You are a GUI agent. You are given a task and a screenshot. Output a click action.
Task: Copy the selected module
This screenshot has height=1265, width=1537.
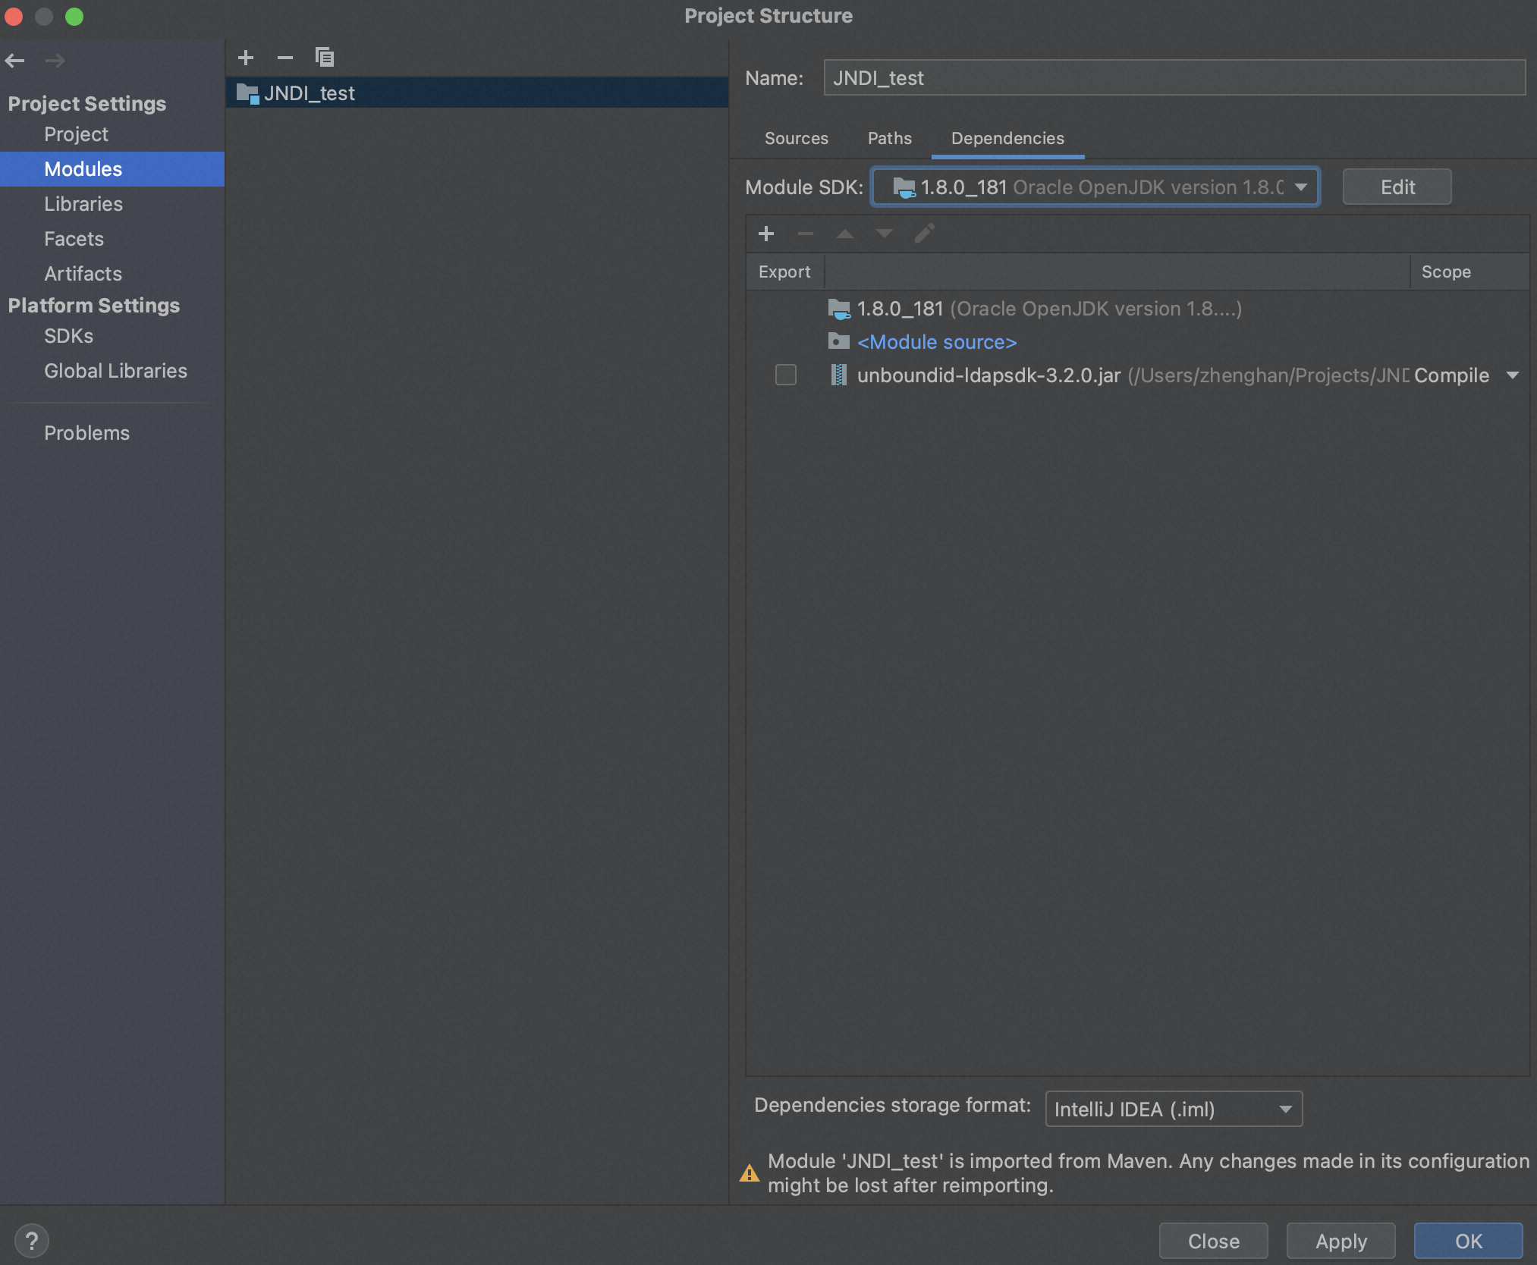(x=325, y=58)
